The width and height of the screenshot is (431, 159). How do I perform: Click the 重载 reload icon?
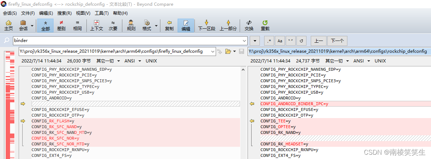(265, 25)
